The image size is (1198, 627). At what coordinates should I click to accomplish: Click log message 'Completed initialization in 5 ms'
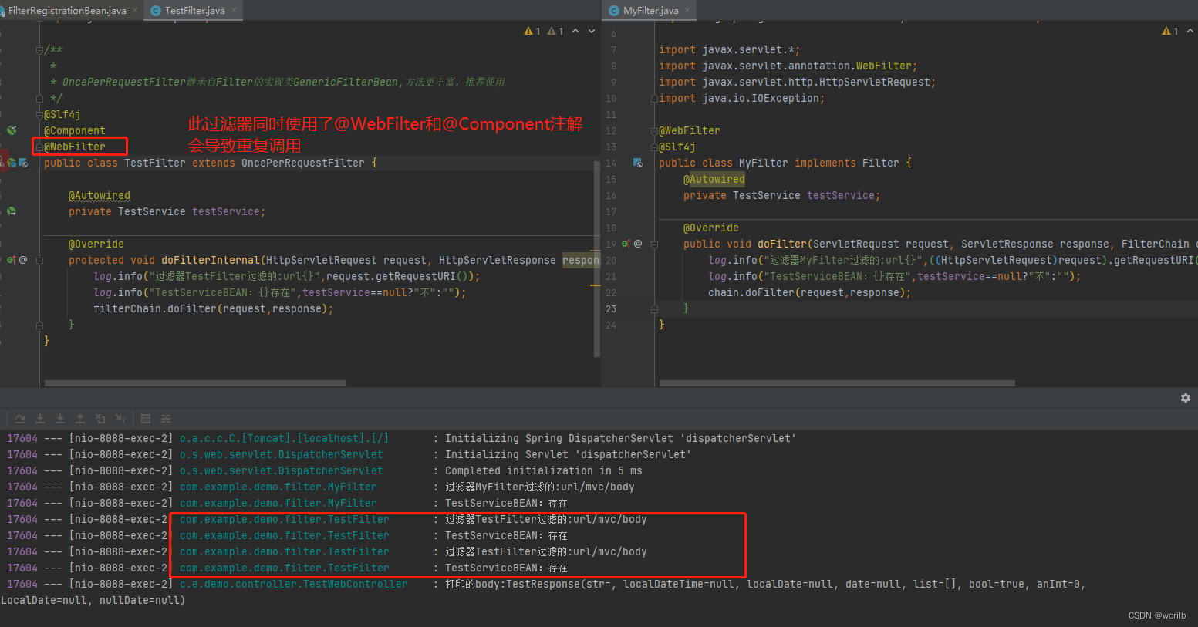coord(544,470)
